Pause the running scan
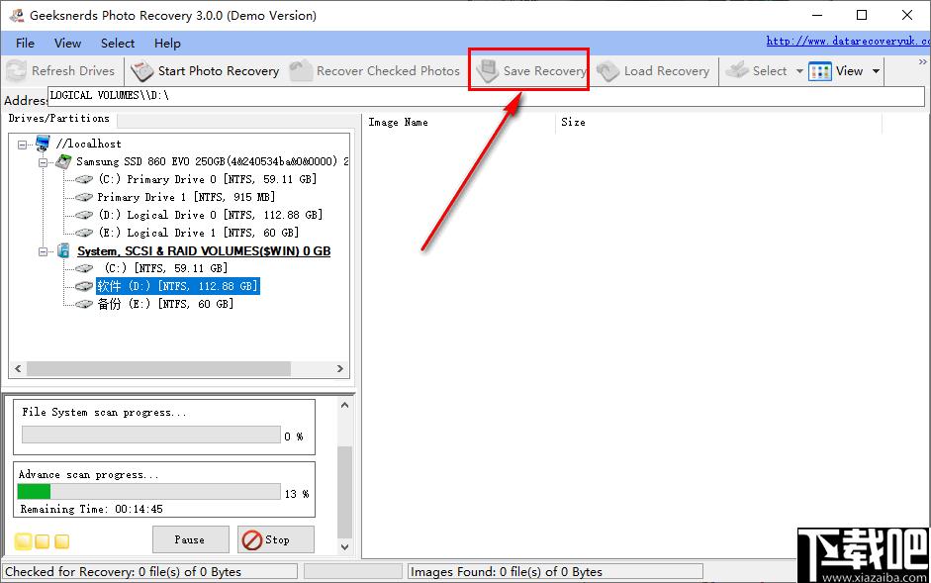The height and width of the screenshot is (583, 931). pos(190,539)
